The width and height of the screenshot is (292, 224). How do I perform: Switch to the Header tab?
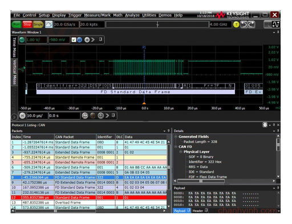200,211
